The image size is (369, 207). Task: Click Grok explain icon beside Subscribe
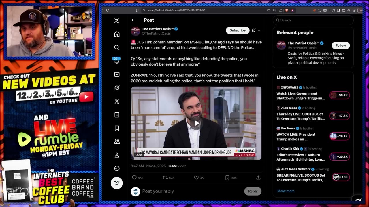[x=254, y=30]
